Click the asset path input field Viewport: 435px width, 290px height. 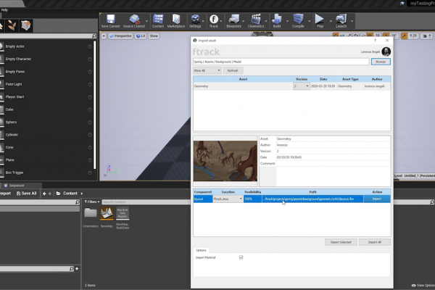click(x=281, y=62)
